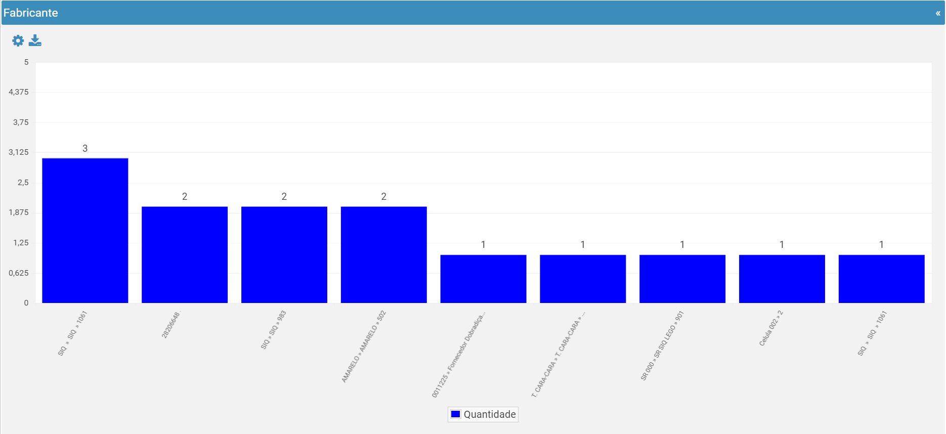Click the blue Quantidade legend swatch
Viewport: 946px width, 434px height.
pyautogui.click(x=455, y=414)
